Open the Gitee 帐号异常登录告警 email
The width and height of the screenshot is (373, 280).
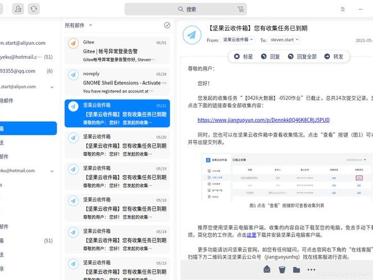pos(117,50)
